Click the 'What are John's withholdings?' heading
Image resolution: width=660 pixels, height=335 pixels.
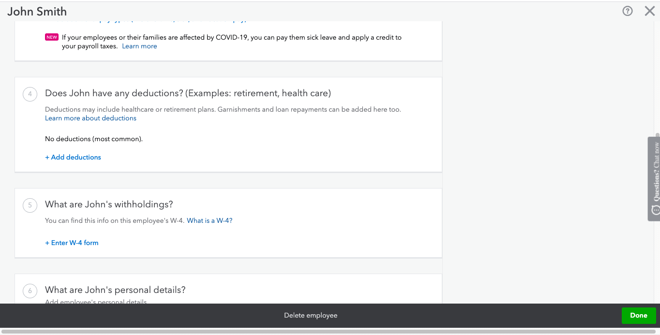point(109,204)
